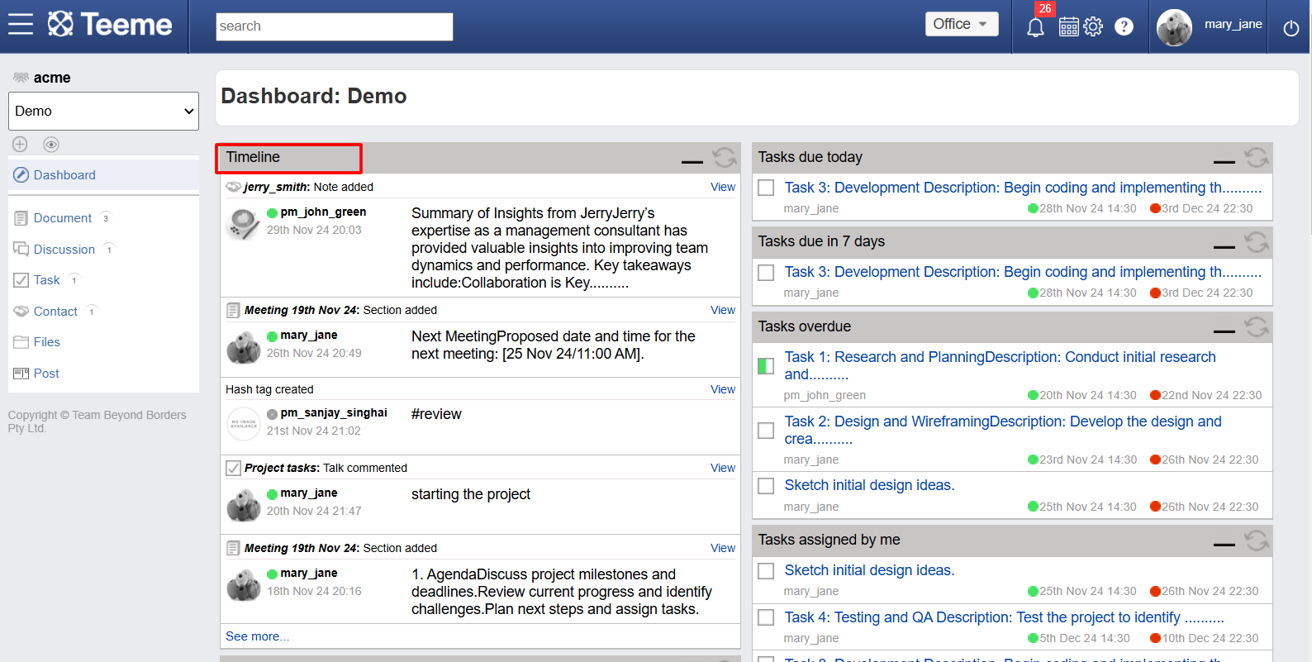The image size is (1312, 662).
Task: Refresh Tasks due in 7 days panel
Action: click(x=1257, y=242)
